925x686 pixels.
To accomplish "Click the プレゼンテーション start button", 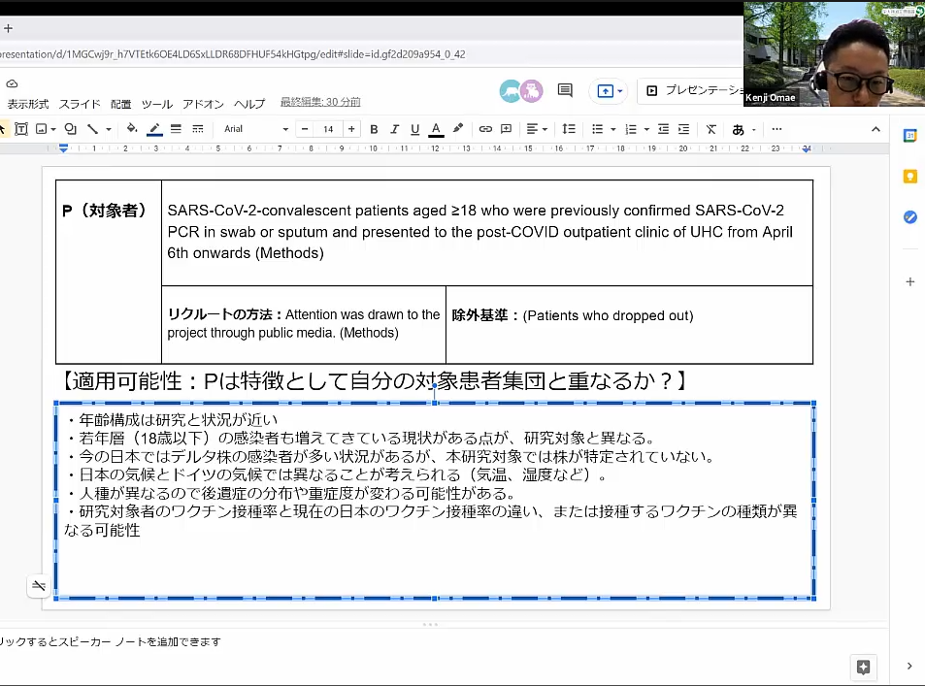I will [692, 90].
